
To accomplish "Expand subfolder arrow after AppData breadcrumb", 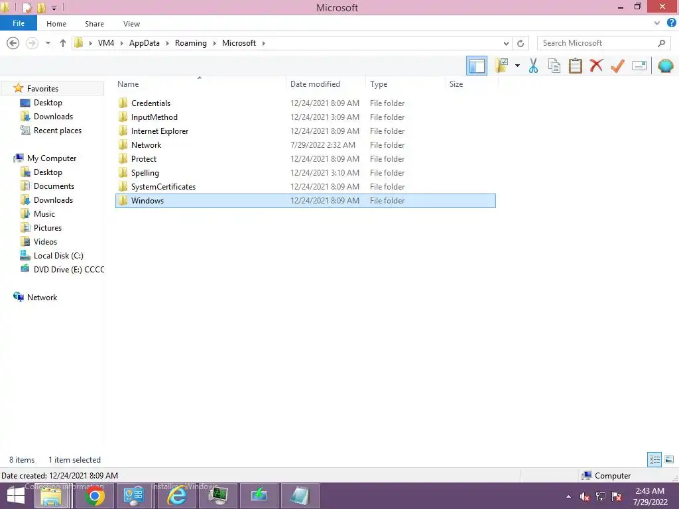I will click(168, 43).
